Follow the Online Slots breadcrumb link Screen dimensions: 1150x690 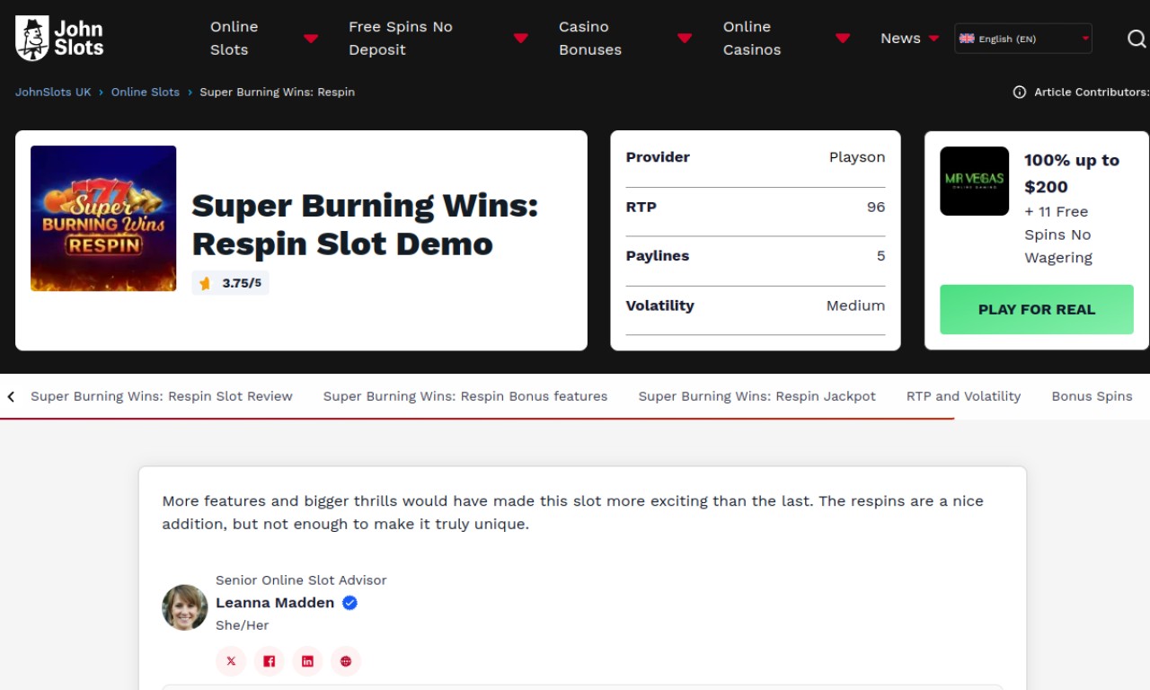(x=146, y=92)
